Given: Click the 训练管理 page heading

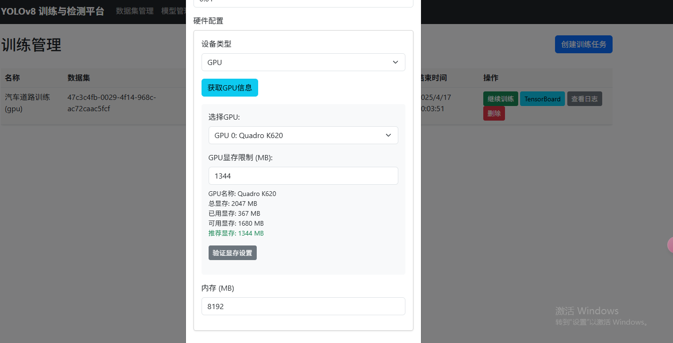Looking at the screenshot, I should coord(32,44).
